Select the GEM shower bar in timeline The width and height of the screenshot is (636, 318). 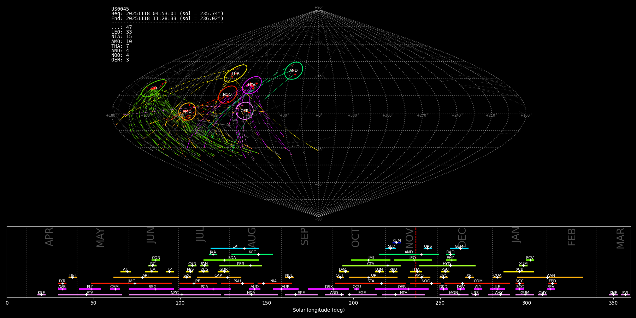[x=459, y=248]
